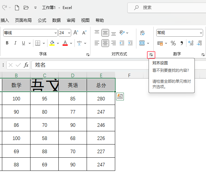The width and height of the screenshot is (206, 186).
Task: Toggle align left
Action: (x=97, y=43)
